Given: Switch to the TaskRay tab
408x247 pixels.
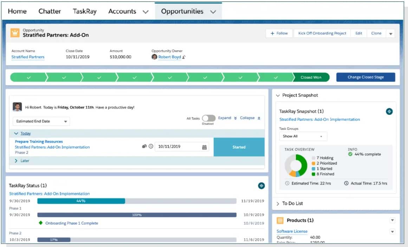Looking at the screenshot, I should 85,11.
